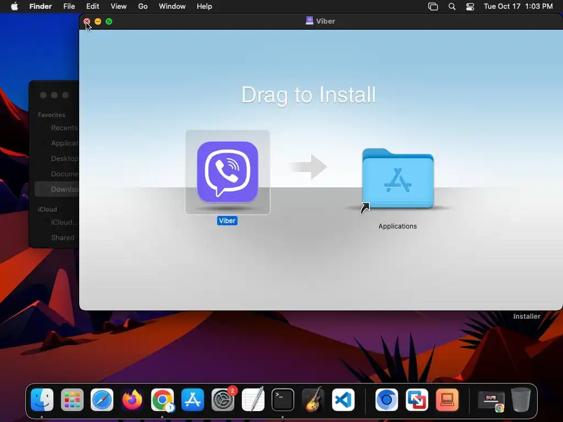
Task: Open Spotlight search in the menu bar
Action: tap(452, 7)
